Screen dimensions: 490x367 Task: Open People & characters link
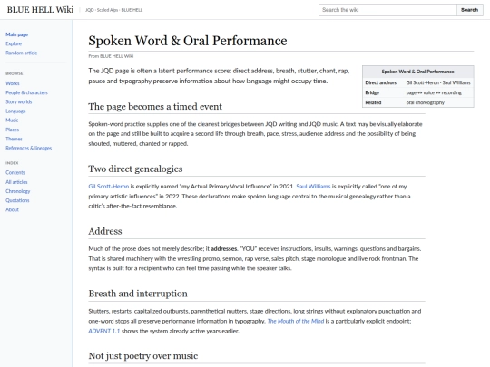click(x=26, y=92)
